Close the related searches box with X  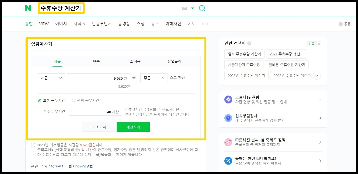pos(319,44)
